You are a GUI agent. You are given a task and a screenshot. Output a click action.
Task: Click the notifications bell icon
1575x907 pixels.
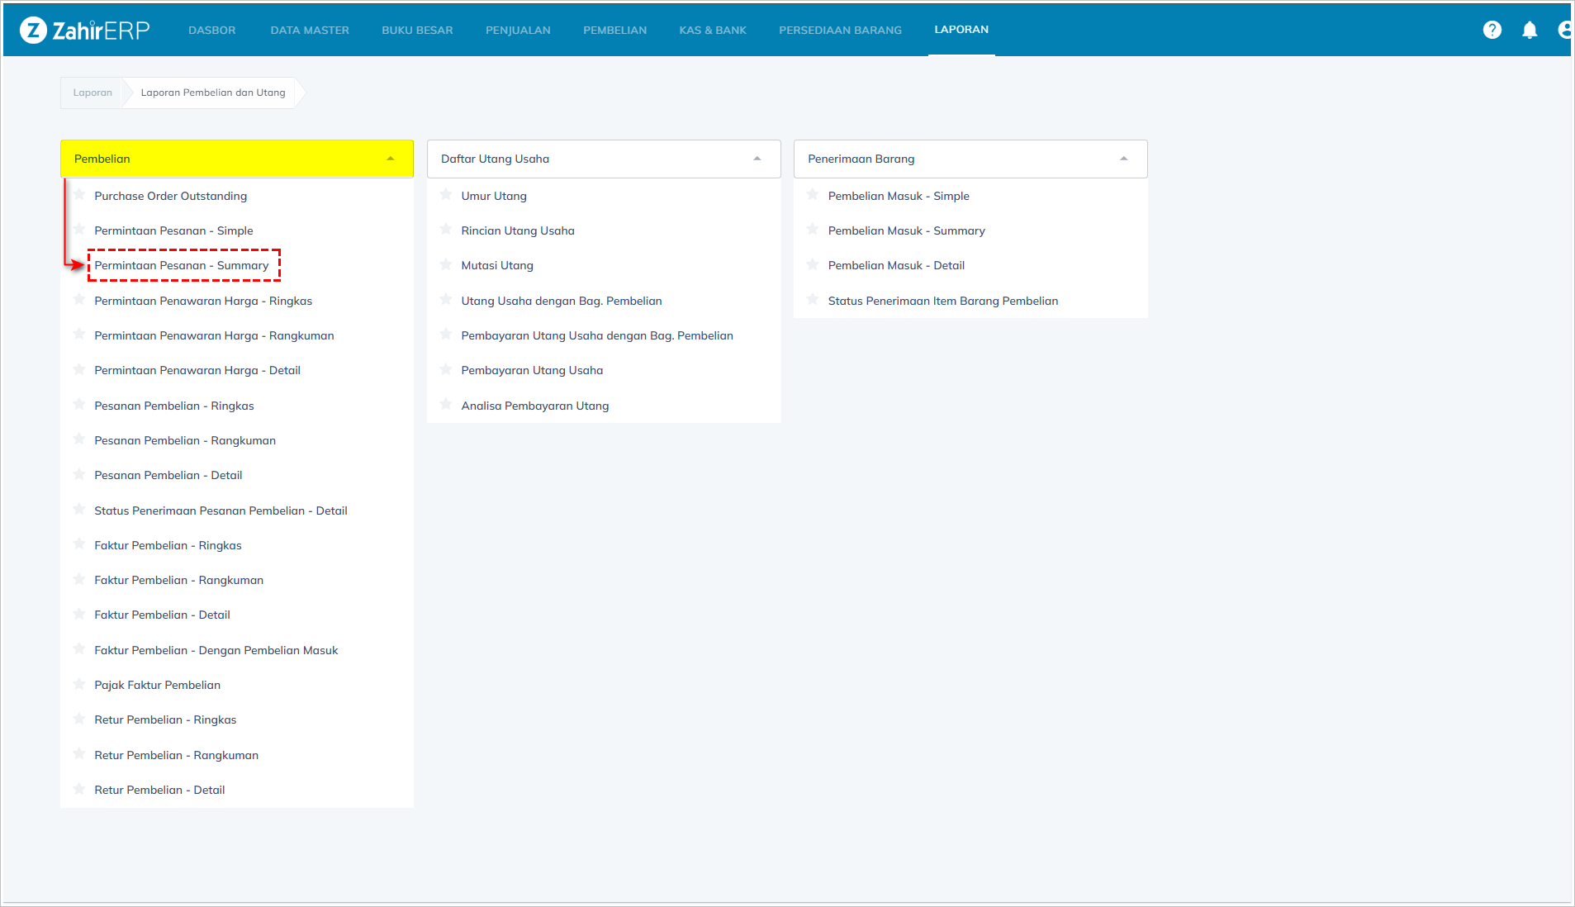[1530, 31]
